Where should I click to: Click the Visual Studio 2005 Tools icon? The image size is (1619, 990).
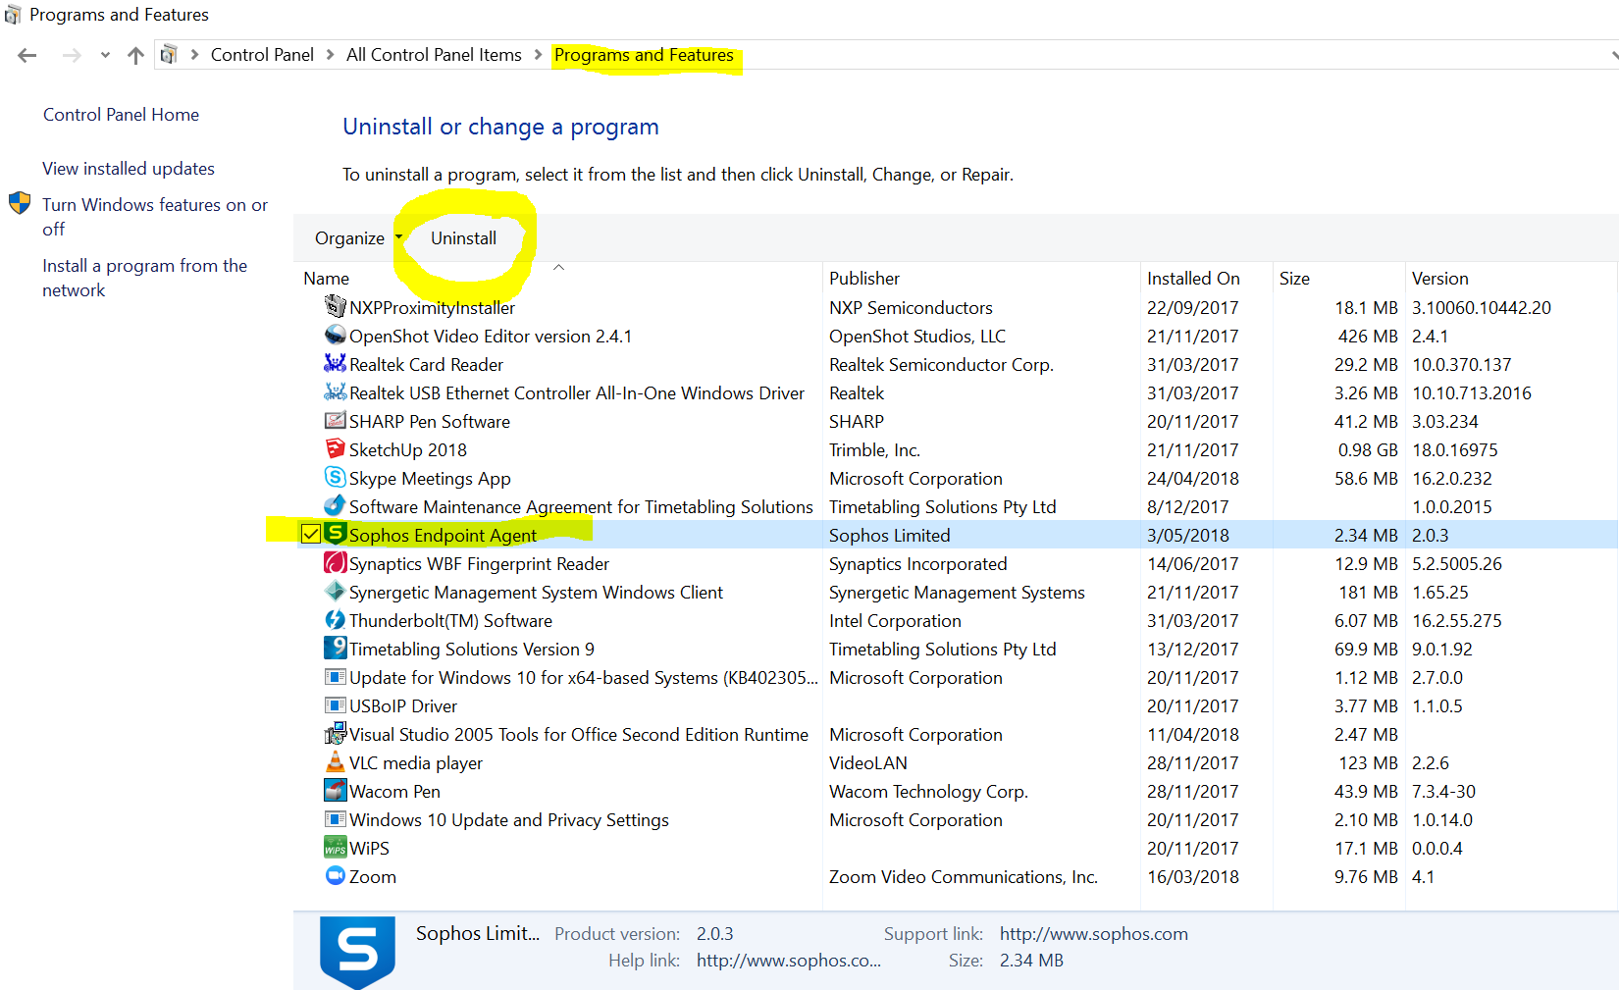335,733
